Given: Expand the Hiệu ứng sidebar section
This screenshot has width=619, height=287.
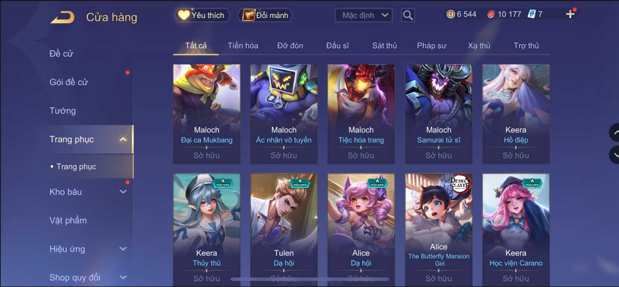Looking at the screenshot, I should (x=123, y=249).
